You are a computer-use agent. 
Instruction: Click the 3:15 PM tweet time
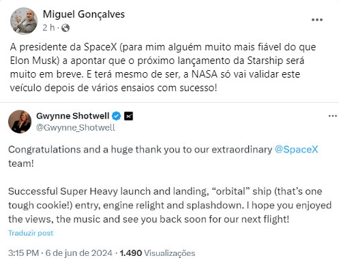pos(24,253)
